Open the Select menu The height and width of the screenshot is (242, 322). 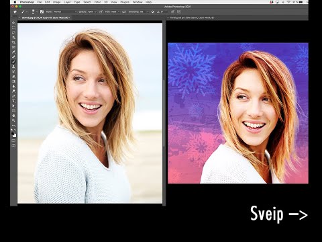(x=87, y=2)
